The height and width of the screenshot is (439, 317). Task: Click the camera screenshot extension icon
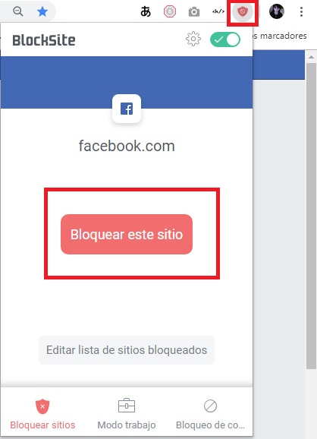(194, 11)
